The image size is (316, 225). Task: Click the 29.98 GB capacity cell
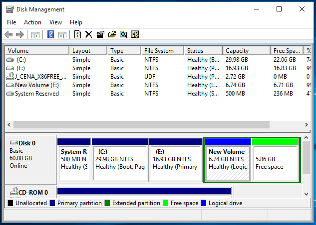tap(237, 60)
